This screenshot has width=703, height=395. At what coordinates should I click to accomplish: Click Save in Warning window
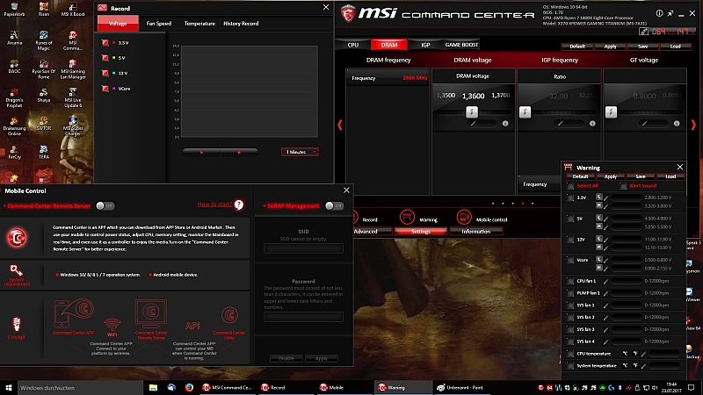coord(641,176)
